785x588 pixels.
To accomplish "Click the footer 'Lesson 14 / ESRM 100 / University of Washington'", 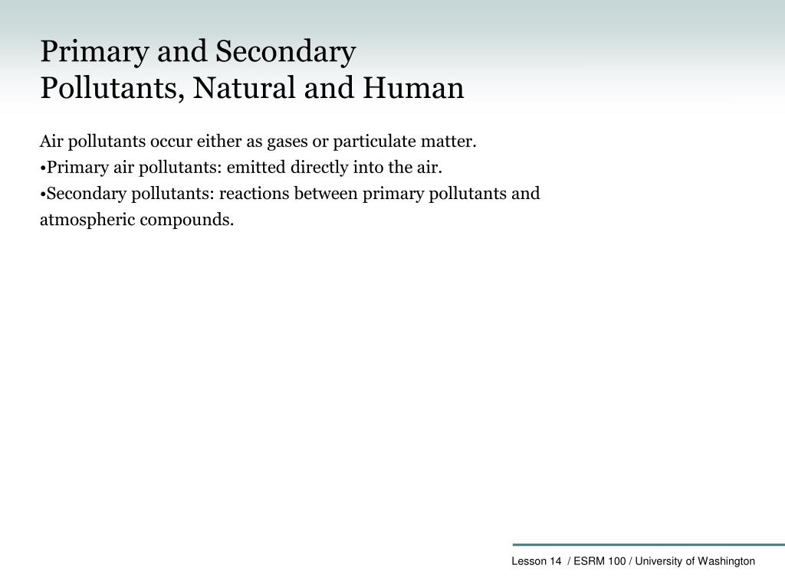I will point(632,561).
